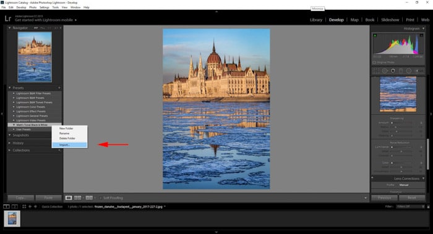Switch to Loupe view icon in toolbar
The width and height of the screenshot is (433, 234).
pos(69,198)
